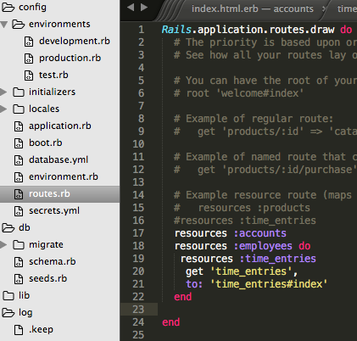The image size is (357, 341).
Task: Click the production.rb file icon
Action: pos(29,59)
